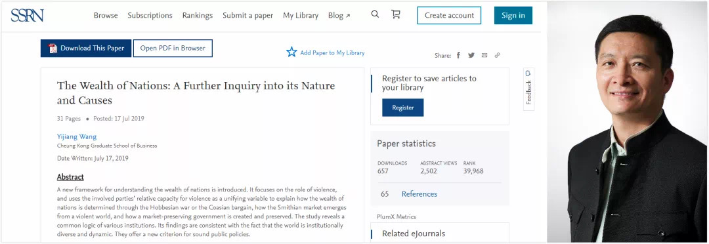This screenshot has height=244, width=709.
Task: Click the paper title heading
Action: coord(196,92)
